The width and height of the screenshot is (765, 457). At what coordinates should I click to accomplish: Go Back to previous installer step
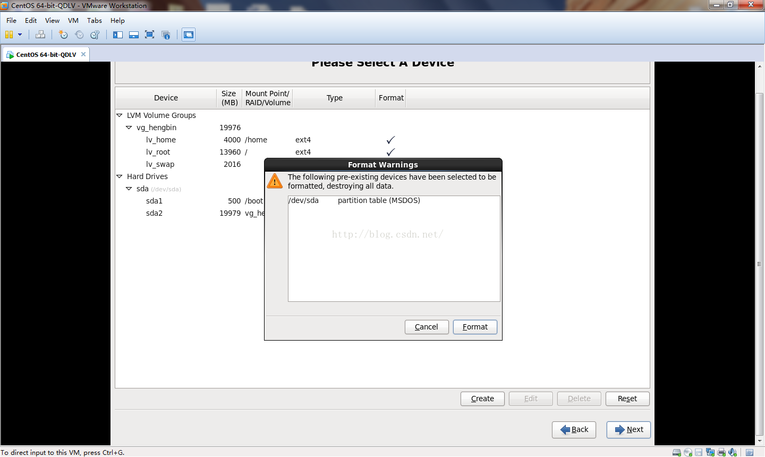coord(574,429)
